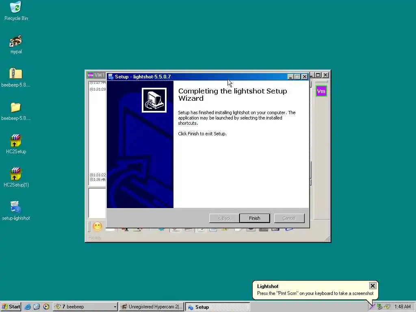Open the Start menu
The height and width of the screenshot is (312, 416).
point(11,307)
